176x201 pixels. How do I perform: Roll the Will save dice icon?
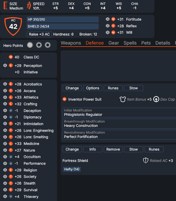pyautogui.click(x=108, y=32)
